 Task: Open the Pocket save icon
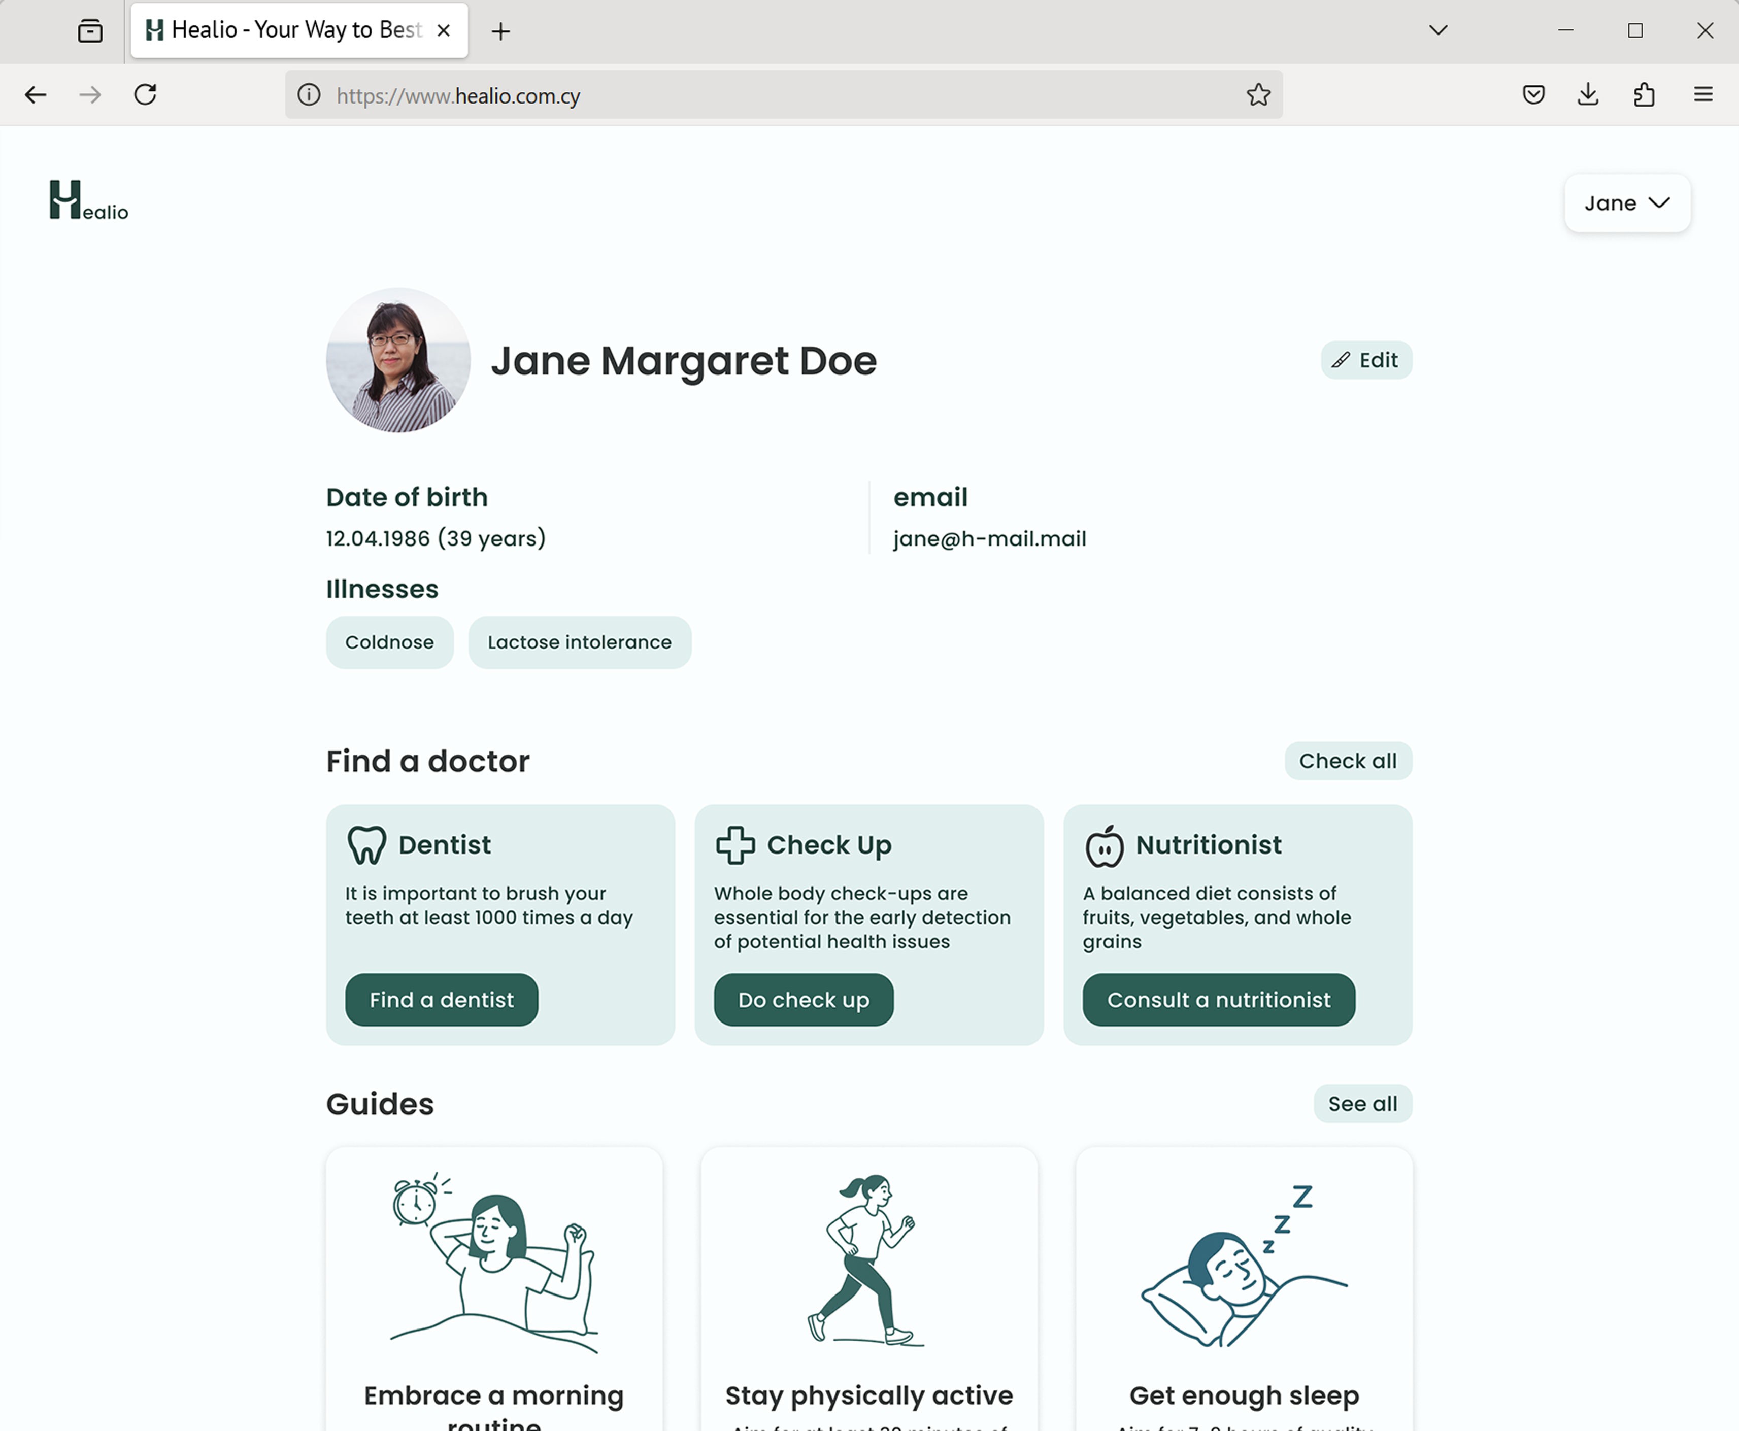tap(1533, 95)
